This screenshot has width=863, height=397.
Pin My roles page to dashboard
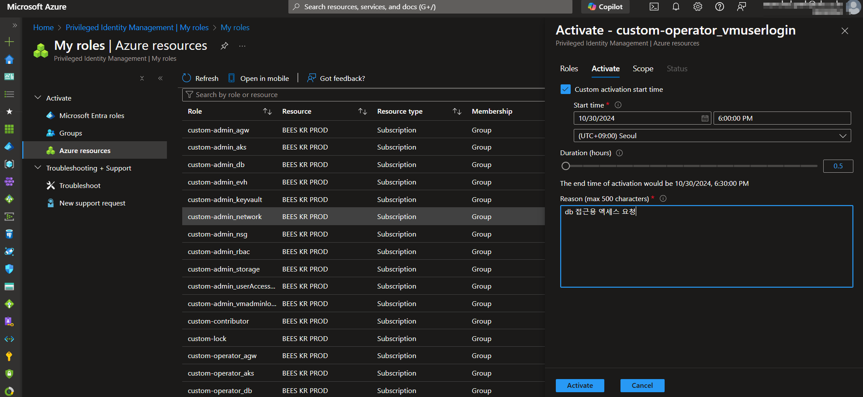click(224, 46)
